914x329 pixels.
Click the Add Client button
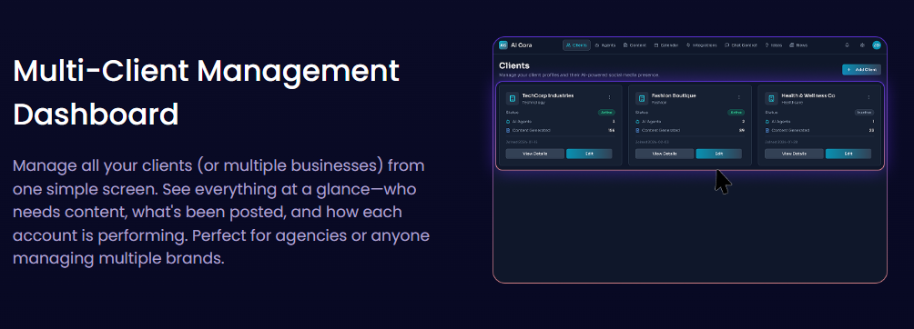coord(861,70)
